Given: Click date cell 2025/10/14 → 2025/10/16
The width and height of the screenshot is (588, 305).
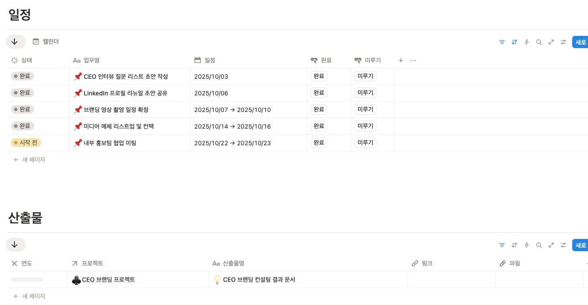Looking at the screenshot, I should click(x=232, y=126).
